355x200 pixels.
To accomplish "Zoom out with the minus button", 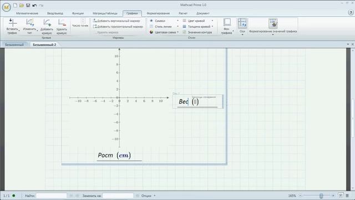I will 301,196.
